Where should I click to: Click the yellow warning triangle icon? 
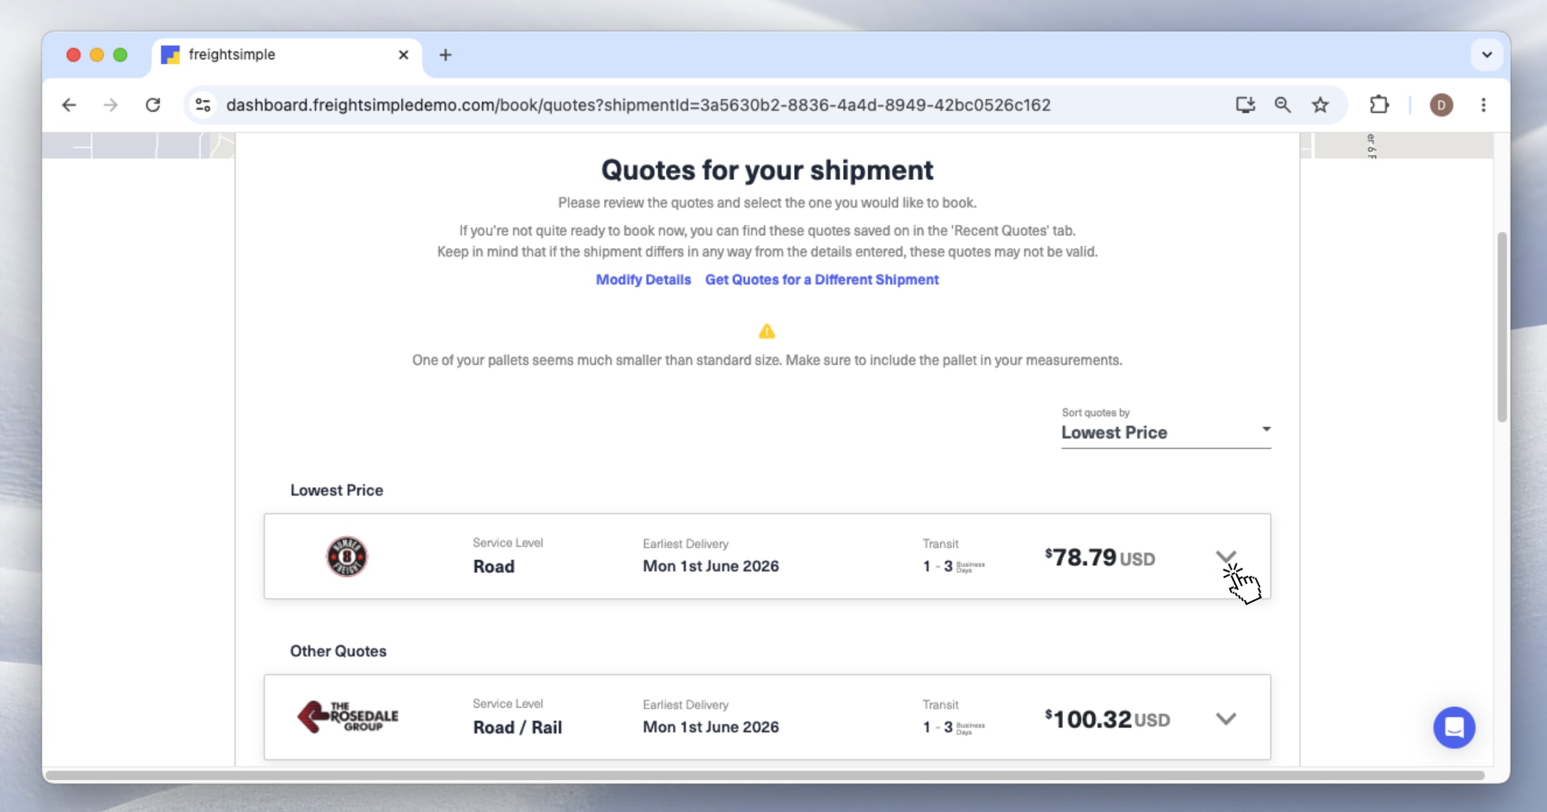766,331
